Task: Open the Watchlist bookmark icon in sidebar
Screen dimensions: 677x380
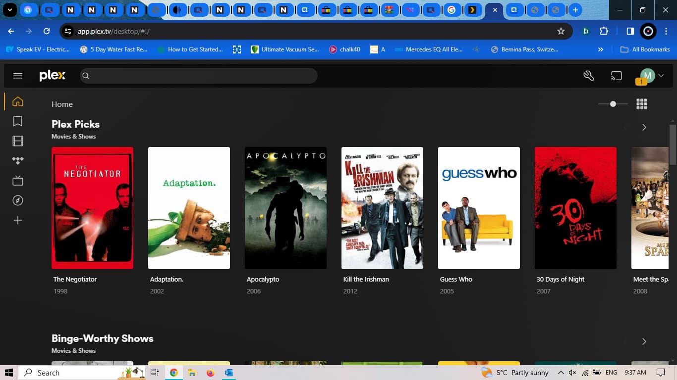Action: [x=18, y=121]
